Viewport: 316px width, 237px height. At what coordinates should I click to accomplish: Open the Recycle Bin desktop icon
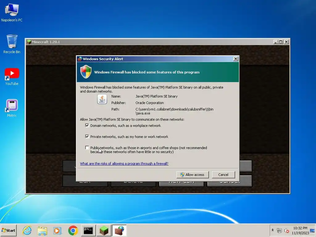point(12,44)
